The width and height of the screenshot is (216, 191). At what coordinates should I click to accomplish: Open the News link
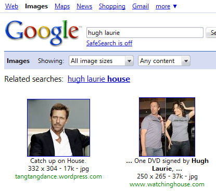pos(84,6)
